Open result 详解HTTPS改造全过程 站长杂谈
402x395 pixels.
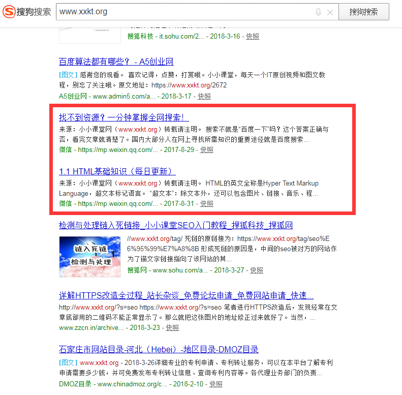186,295
